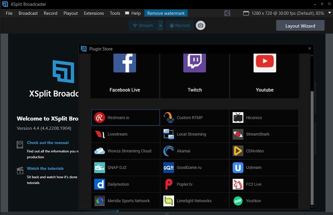Take a screenshot with camera icon
The image size is (333, 215).
coord(200,26)
